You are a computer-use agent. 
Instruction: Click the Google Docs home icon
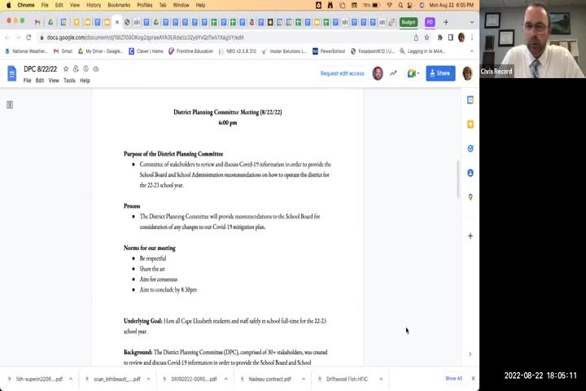tap(11, 73)
